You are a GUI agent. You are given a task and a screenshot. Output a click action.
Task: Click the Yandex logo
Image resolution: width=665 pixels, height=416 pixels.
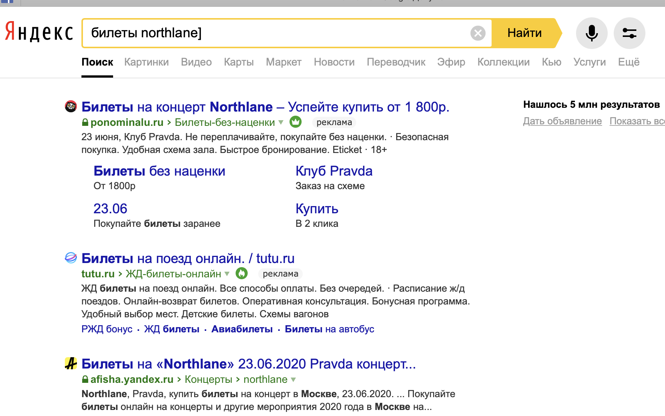tap(39, 32)
